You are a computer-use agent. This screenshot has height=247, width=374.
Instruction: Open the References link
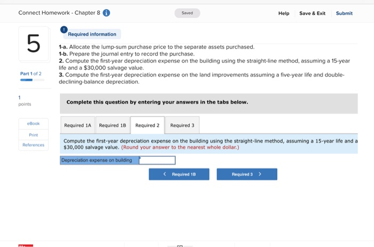tap(33, 145)
